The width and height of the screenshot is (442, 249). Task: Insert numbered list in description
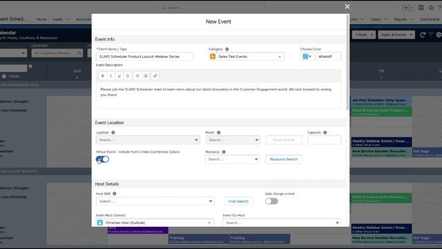146,75
